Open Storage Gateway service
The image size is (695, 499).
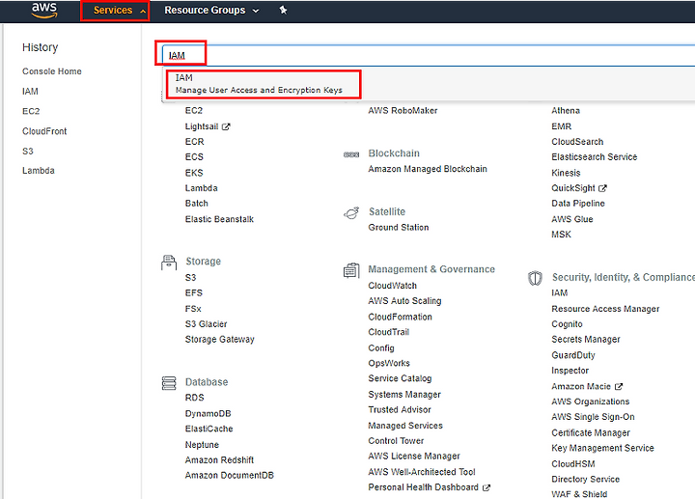pos(220,340)
